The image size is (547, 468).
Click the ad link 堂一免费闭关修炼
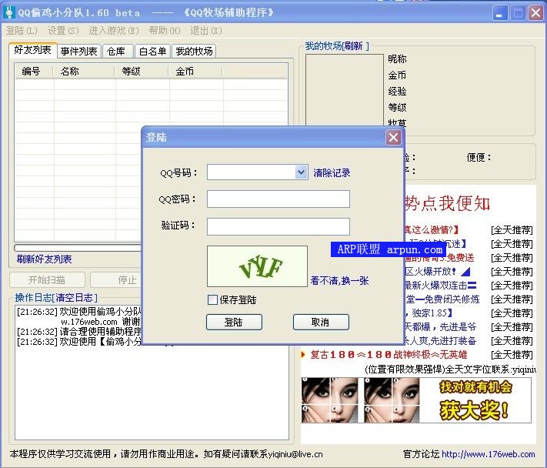point(442,299)
